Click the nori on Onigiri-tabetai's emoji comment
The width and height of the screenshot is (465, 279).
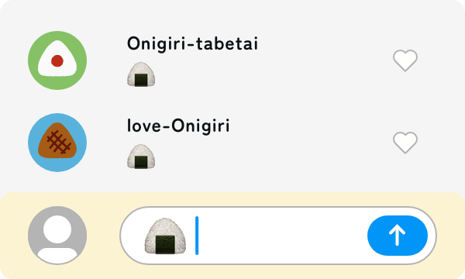[141, 80]
